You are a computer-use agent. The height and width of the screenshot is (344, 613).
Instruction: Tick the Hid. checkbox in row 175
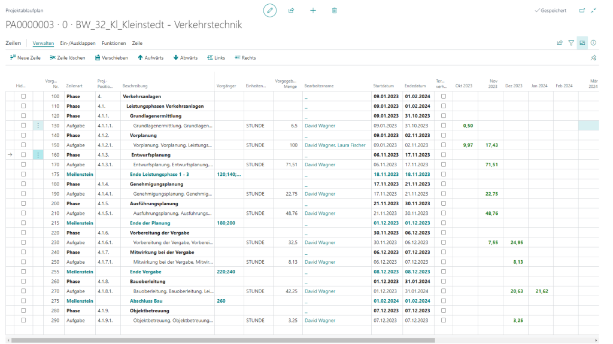[23, 174]
